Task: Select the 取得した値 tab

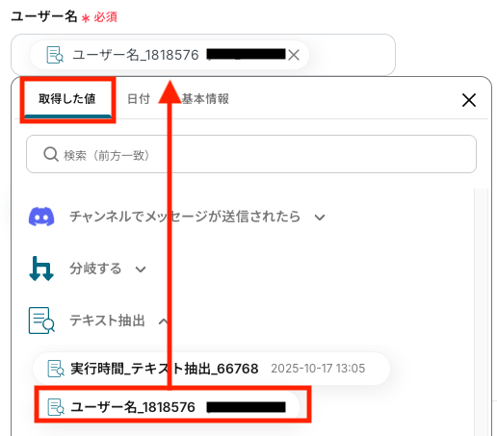Action: pyautogui.click(x=67, y=99)
